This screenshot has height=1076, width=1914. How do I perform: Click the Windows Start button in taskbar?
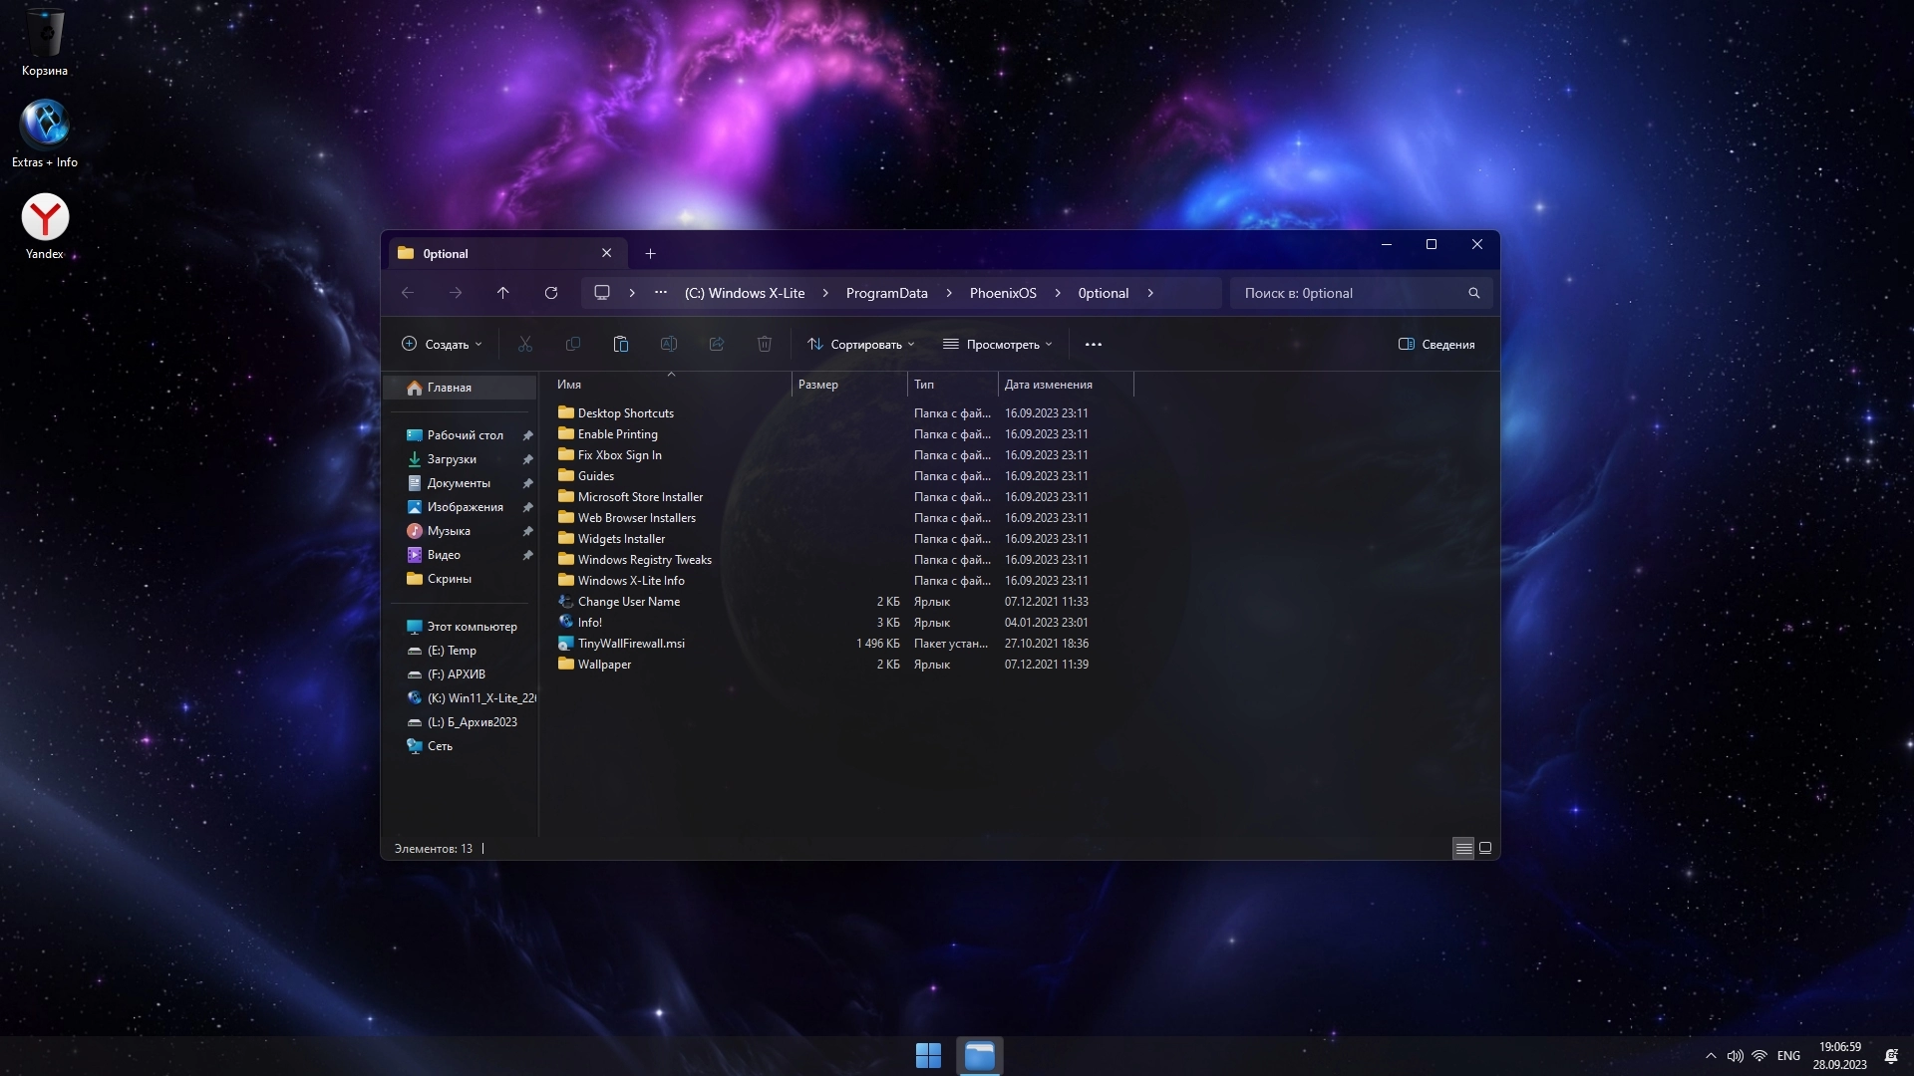tap(928, 1055)
